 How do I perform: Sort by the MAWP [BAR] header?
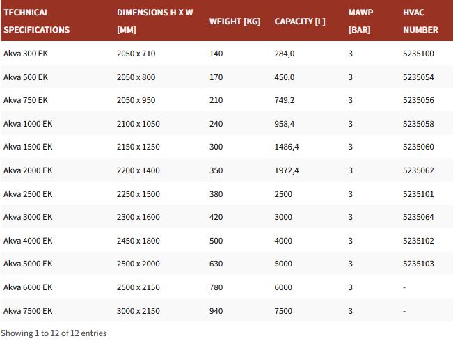tap(360, 21)
